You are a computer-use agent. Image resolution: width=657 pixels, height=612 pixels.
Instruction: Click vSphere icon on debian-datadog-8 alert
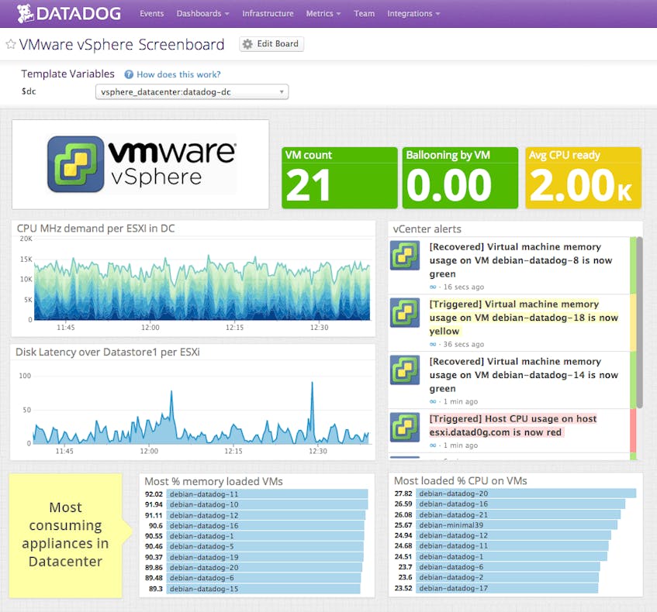tap(405, 256)
